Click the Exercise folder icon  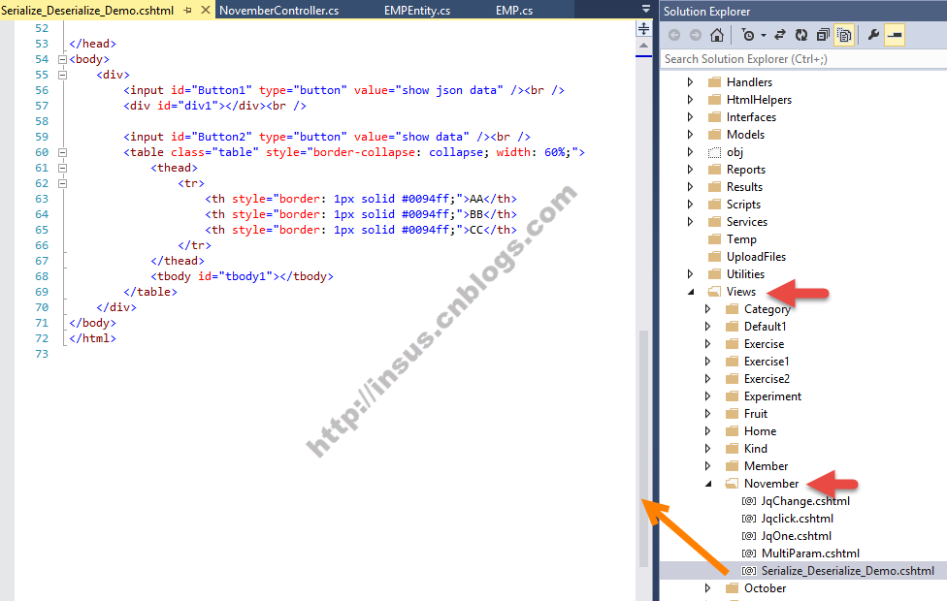click(x=732, y=344)
